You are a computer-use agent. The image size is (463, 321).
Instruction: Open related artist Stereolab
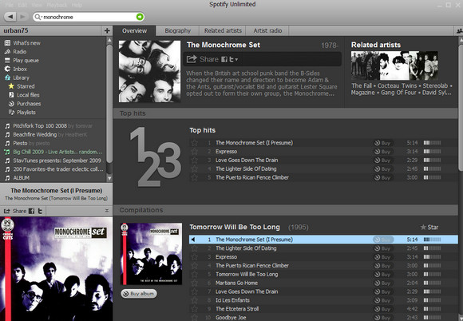[435, 85]
